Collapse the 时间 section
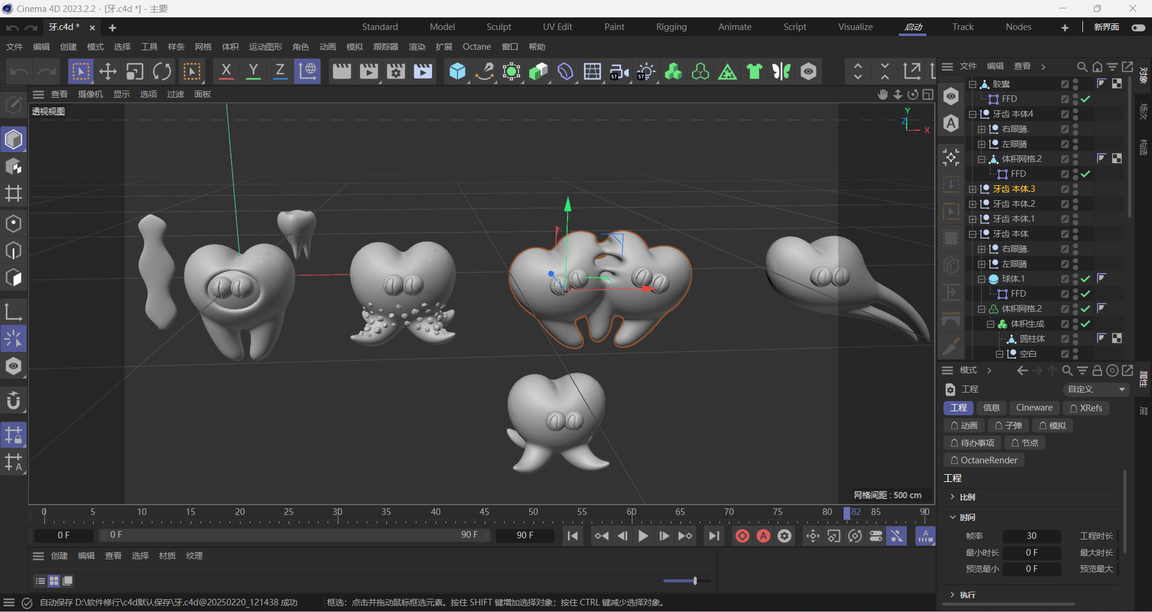Screen dimensions: 1152x612 [953, 517]
